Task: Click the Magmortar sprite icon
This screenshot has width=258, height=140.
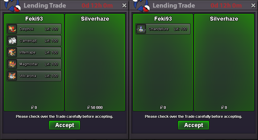Action: (x=12, y=64)
